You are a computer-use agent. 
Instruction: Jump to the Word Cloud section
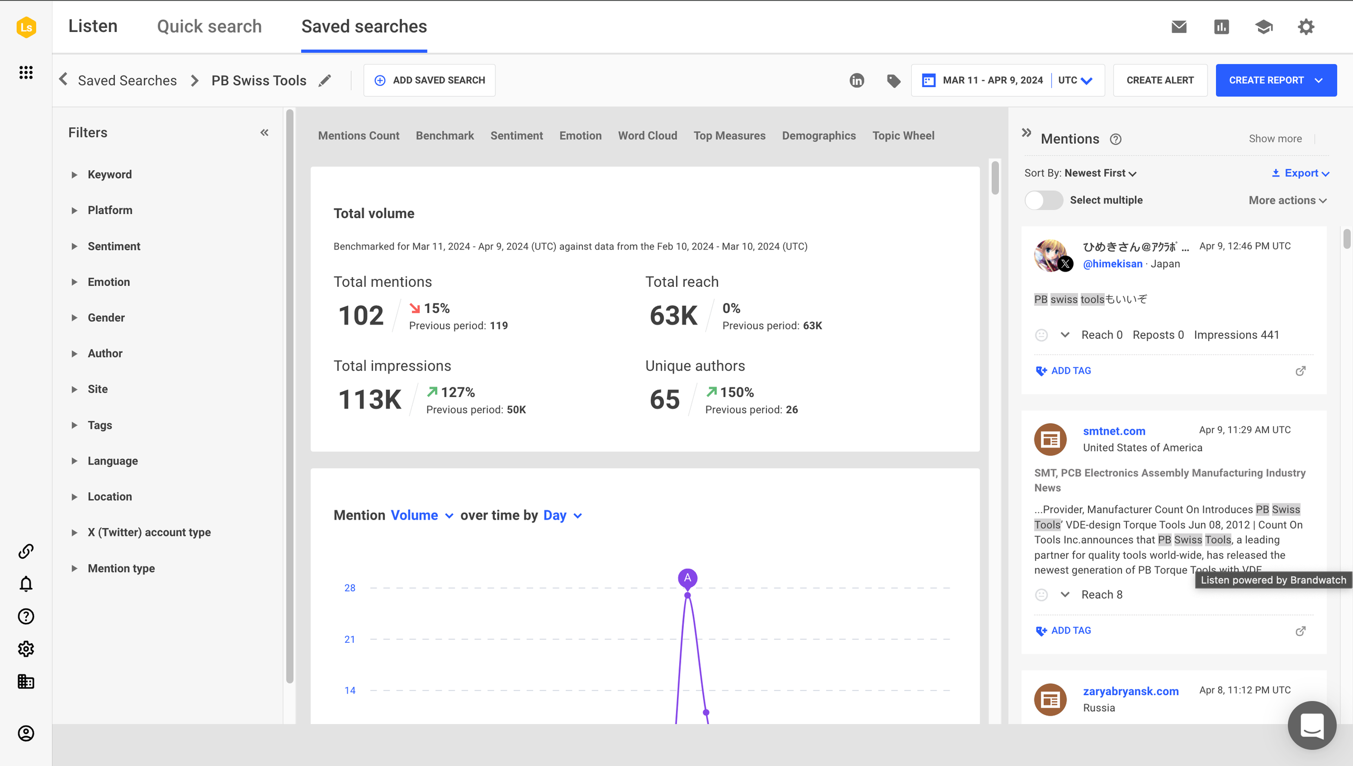click(647, 136)
